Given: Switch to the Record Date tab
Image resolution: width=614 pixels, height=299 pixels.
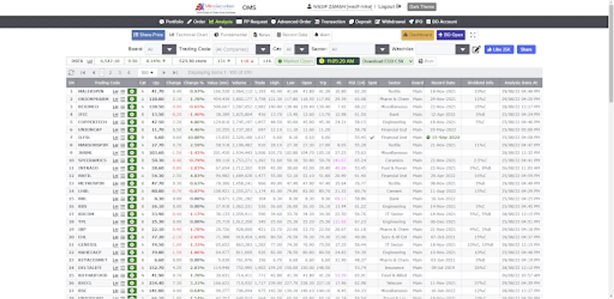Looking at the screenshot, I should (x=292, y=35).
